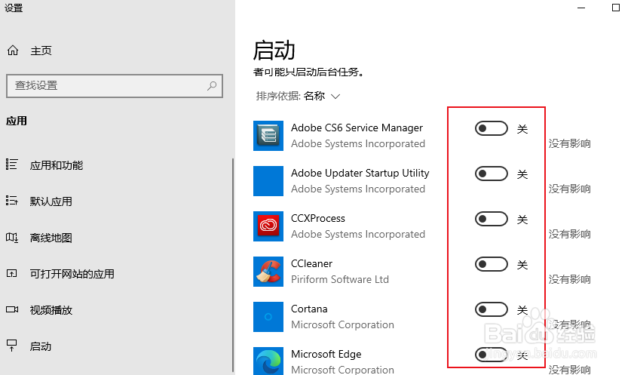Click the magnifier icon in search box

[x=212, y=85]
